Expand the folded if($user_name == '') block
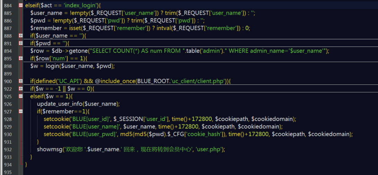The height and width of the screenshot is (175, 378). (x=20, y=35)
